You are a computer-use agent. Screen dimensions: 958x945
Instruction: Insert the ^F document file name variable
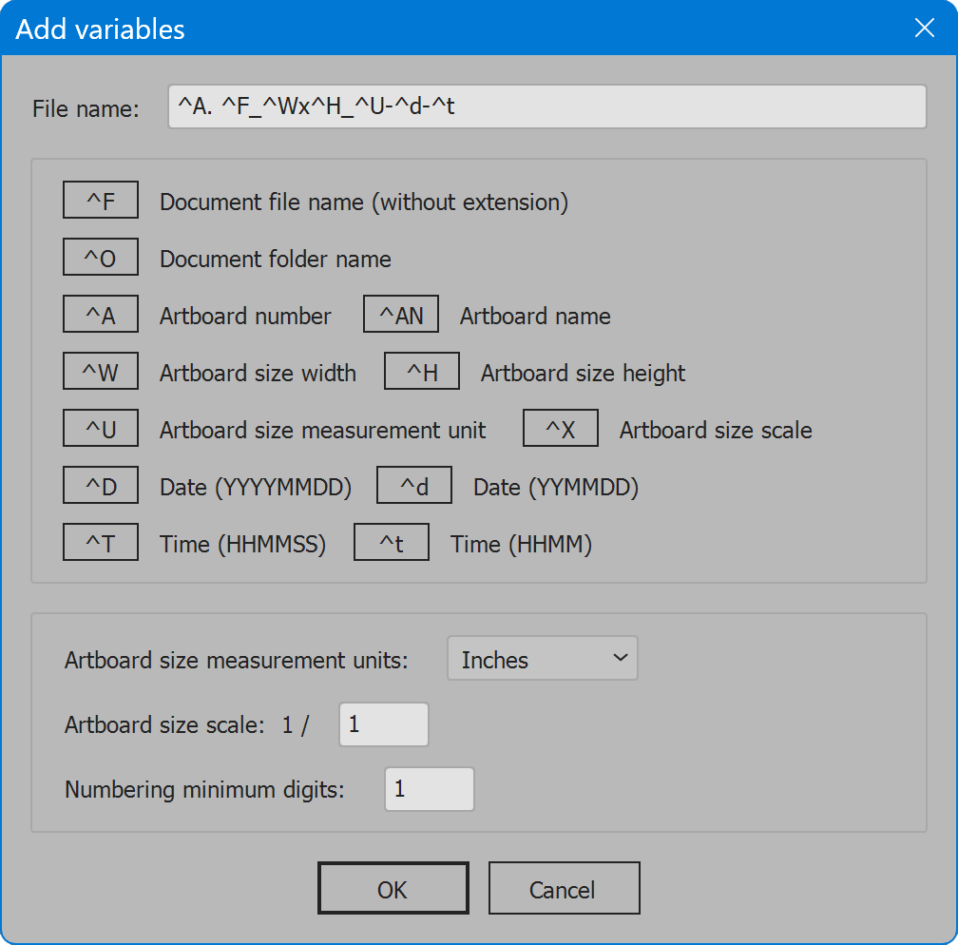click(x=101, y=202)
